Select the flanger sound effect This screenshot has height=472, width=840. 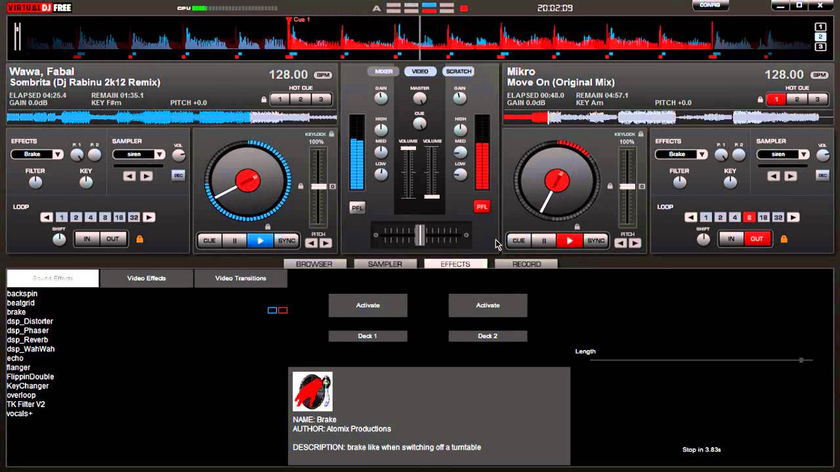18,368
